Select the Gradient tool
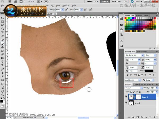Screen dimensions: 159x119 tap(3, 58)
